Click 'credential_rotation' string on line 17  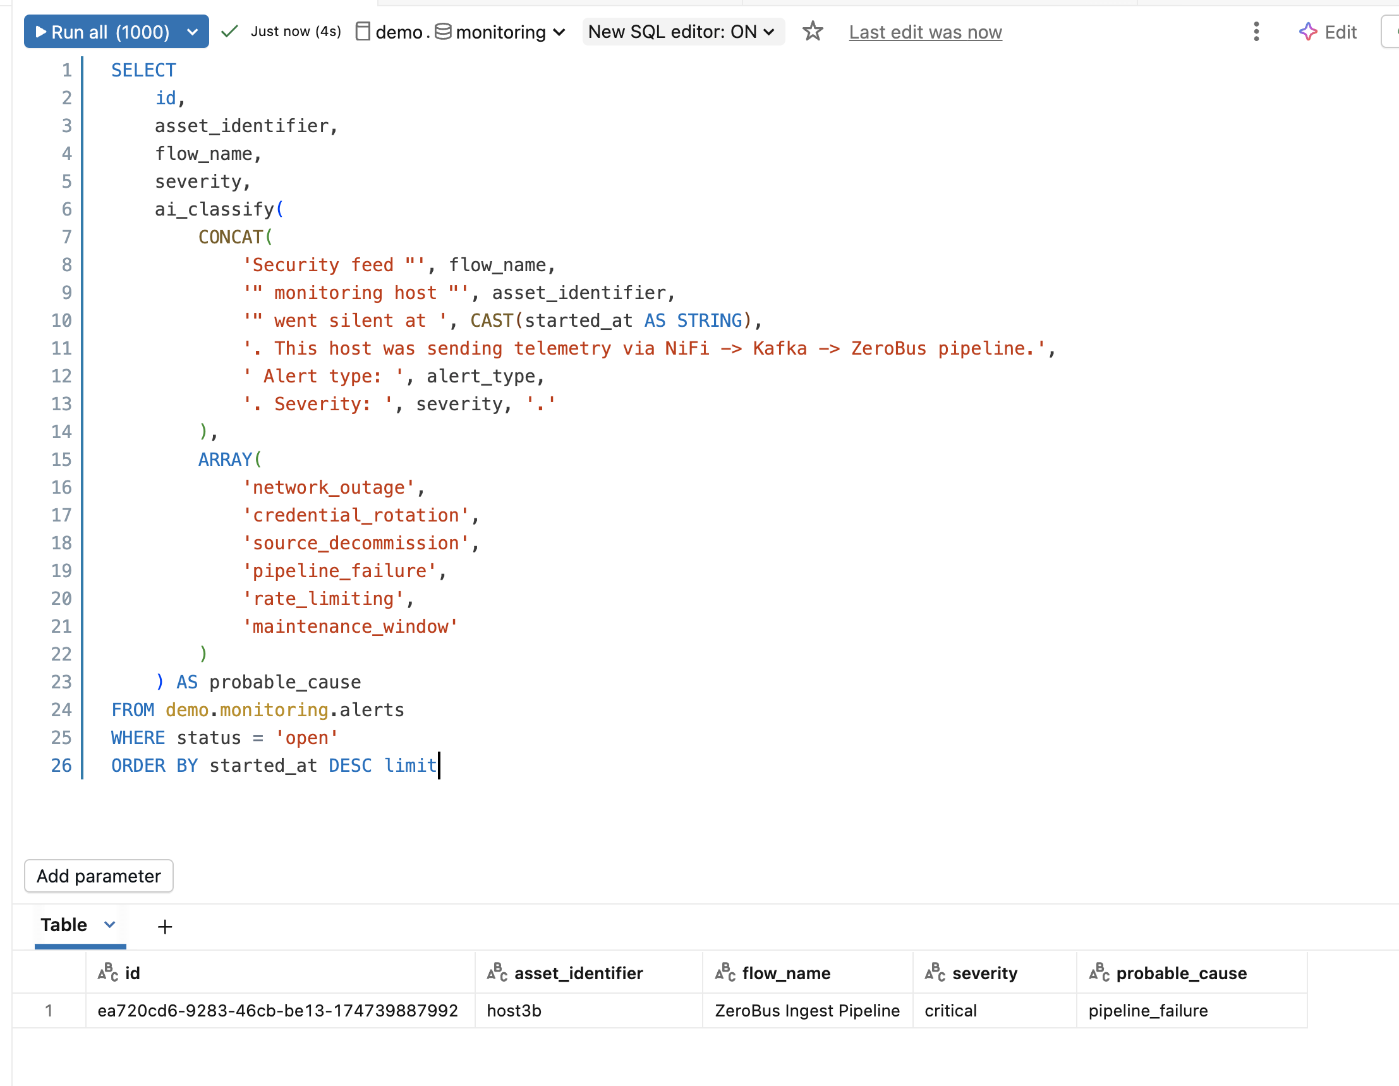pos(356,515)
